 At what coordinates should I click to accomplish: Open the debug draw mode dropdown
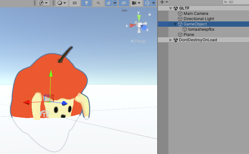click(x=44, y=3)
